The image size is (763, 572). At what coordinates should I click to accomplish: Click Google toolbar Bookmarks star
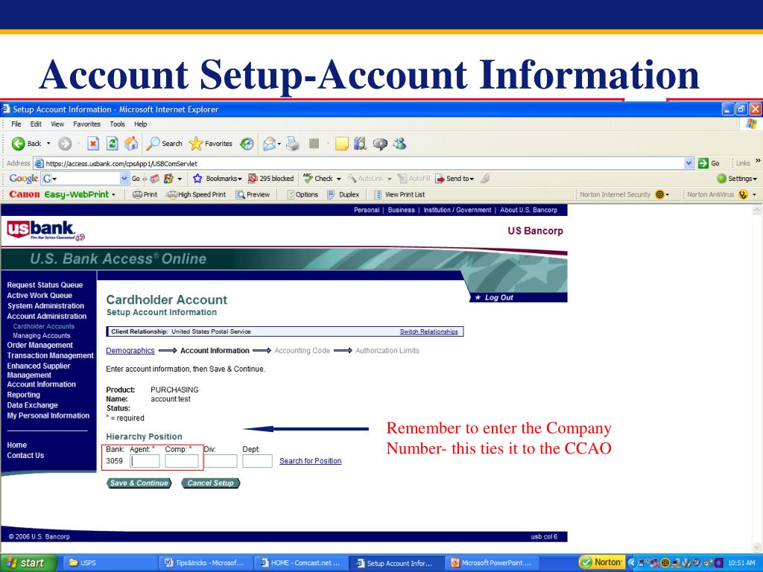point(197,179)
